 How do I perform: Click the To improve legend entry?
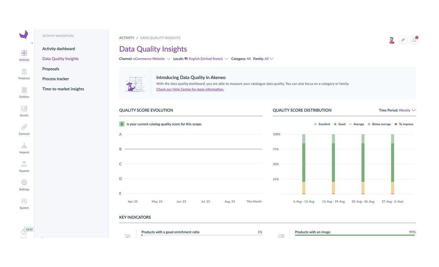(x=404, y=124)
